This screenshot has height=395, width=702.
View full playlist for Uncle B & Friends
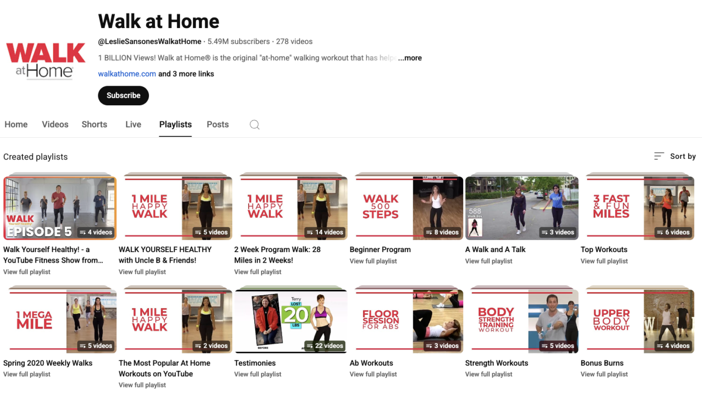(142, 272)
